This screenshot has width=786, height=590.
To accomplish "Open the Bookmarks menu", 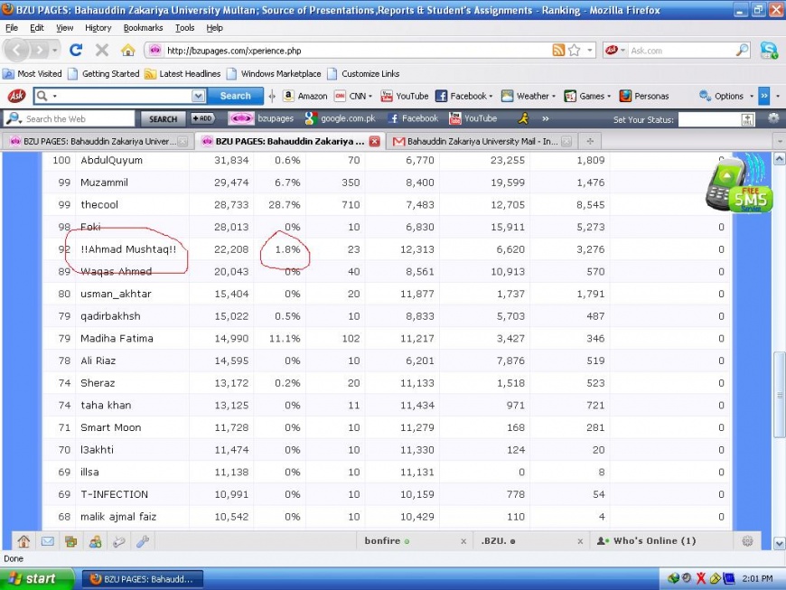I will coord(143,28).
